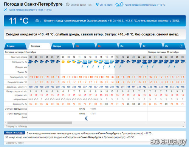
Task: Click the cloudiness icon at 21 today
Action: [133, 61]
